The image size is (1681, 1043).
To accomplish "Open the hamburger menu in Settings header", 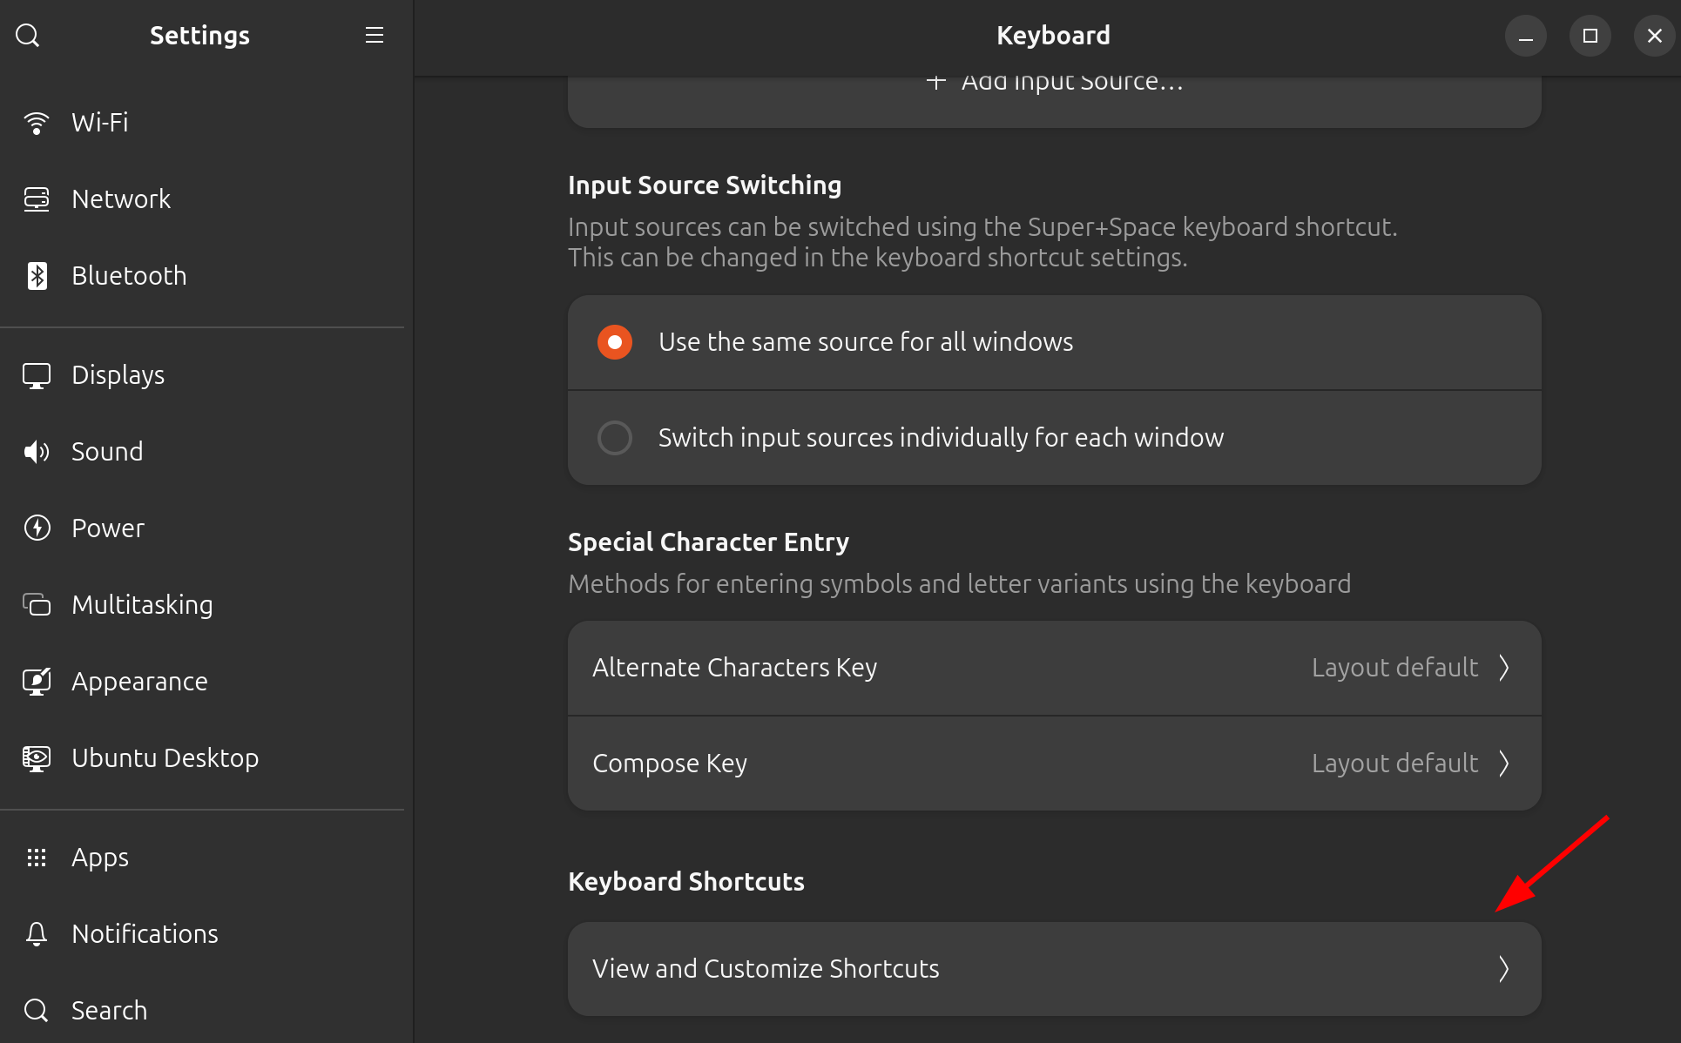I will (375, 36).
